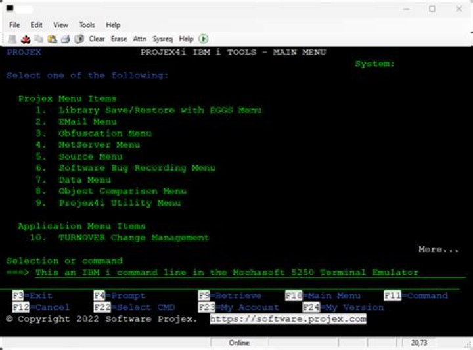The height and width of the screenshot is (350, 473).
Task: Click the F23=My Account function key
Action: [238, 307]
